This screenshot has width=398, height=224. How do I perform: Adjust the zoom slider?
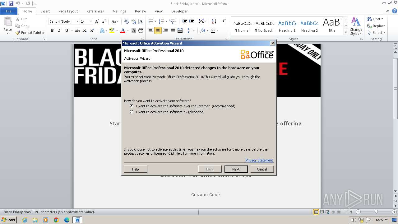coord(376,212)
